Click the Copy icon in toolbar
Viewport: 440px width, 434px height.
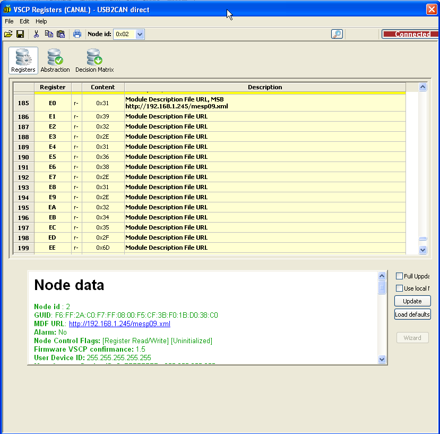(x=49, y=34)
